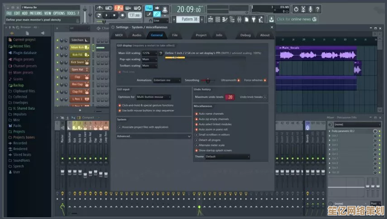Disable Show startup splash screen option
The height and width of the screenshot is (219, 387).
(x=196, y=150)
